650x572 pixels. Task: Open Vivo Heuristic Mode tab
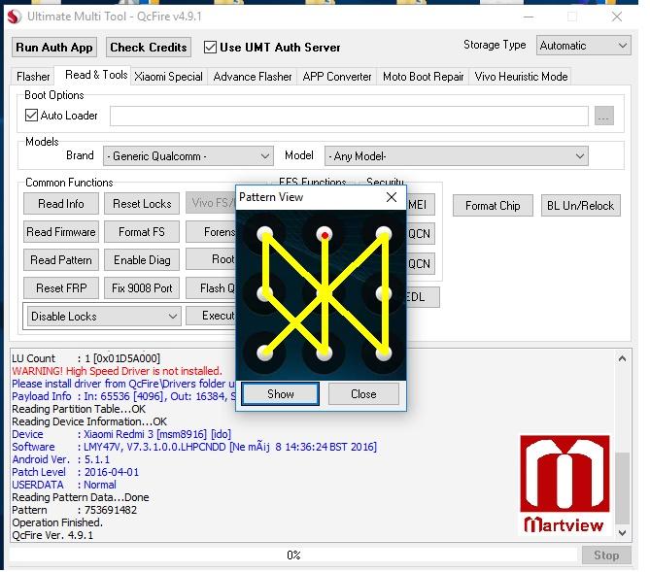point(521,77)
